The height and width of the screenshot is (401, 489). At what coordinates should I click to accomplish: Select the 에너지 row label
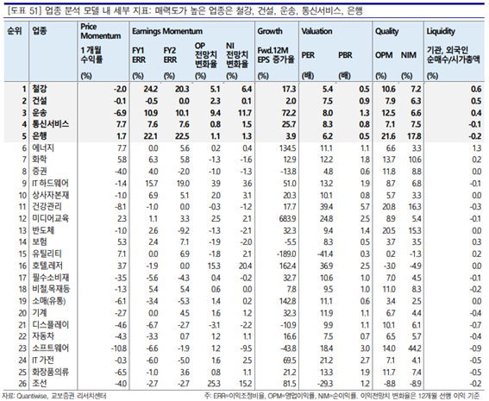pyautogui.click(x=43, y=147)
